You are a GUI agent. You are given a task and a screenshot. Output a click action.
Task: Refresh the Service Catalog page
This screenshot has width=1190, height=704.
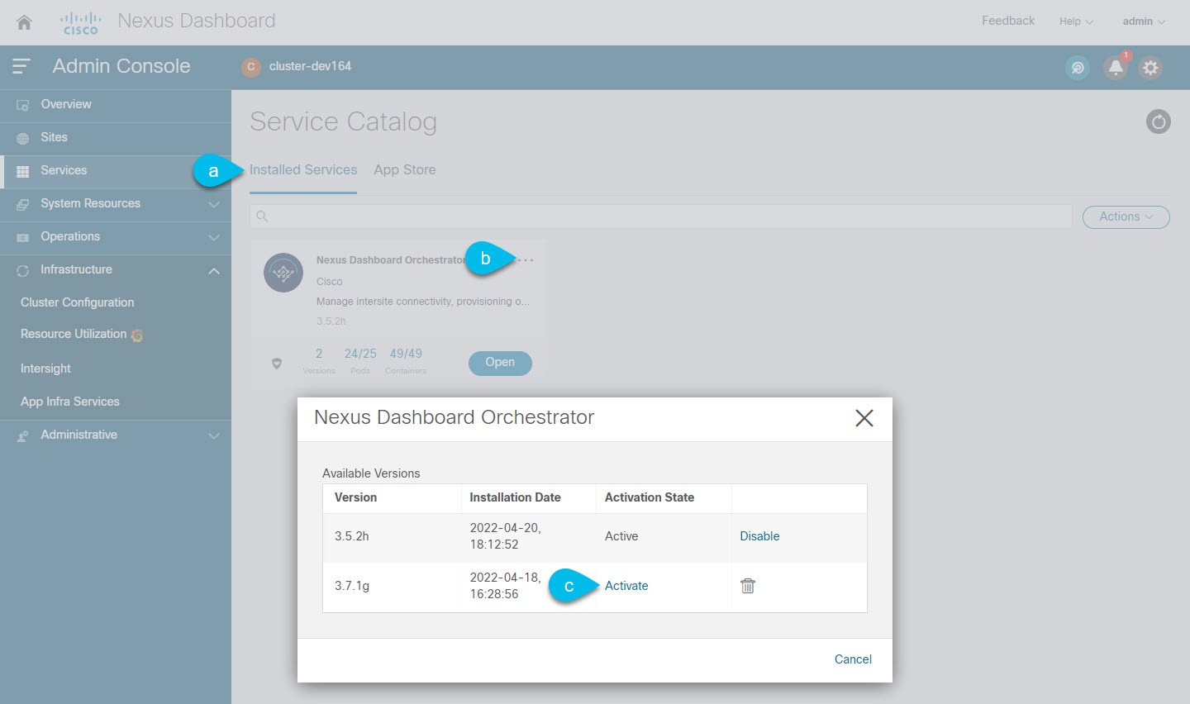1159,122
